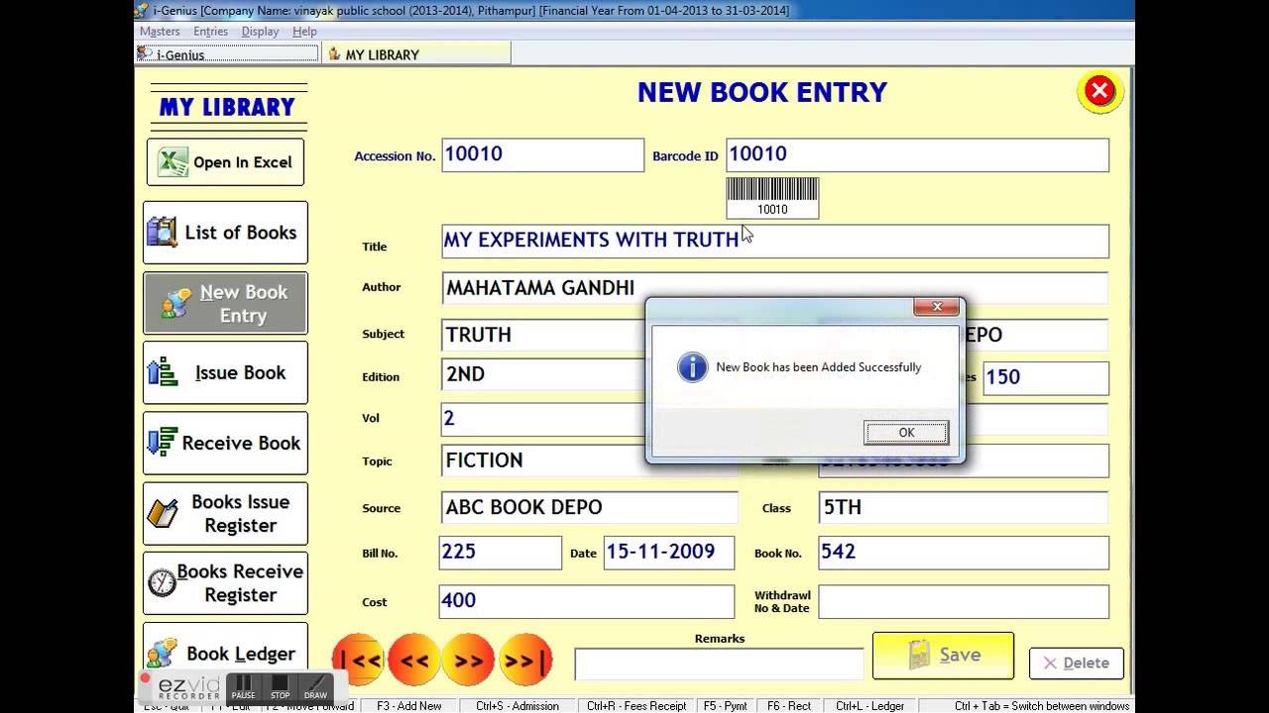Click Ctrl+S - Admission shortcut label
Image resolution: width=1269 pixels, height=713 pixels.
pyautogui.click(x=517, y=706)
